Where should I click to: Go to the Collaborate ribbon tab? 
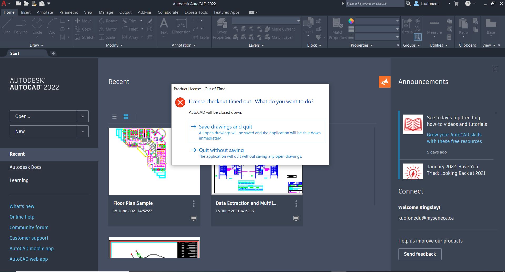pyautogui.click(x=168, y=12)
